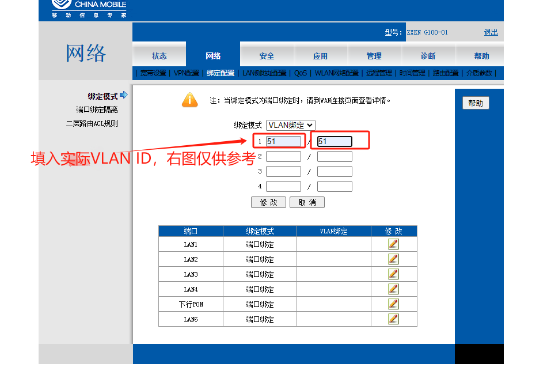Click the 帮助 button in the right sidebar
The height and width of the screenshot is (378, 551).
[x=476, y=103]
